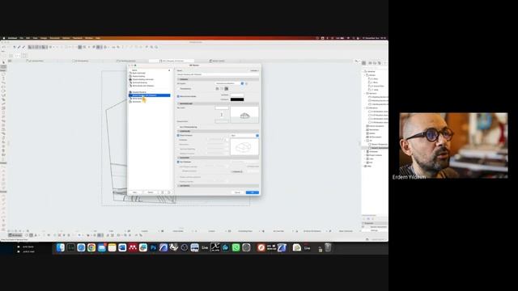Click the white Surfaces color swatch
The height and width of the screenshot is (291, 518).
pos(237,95)
